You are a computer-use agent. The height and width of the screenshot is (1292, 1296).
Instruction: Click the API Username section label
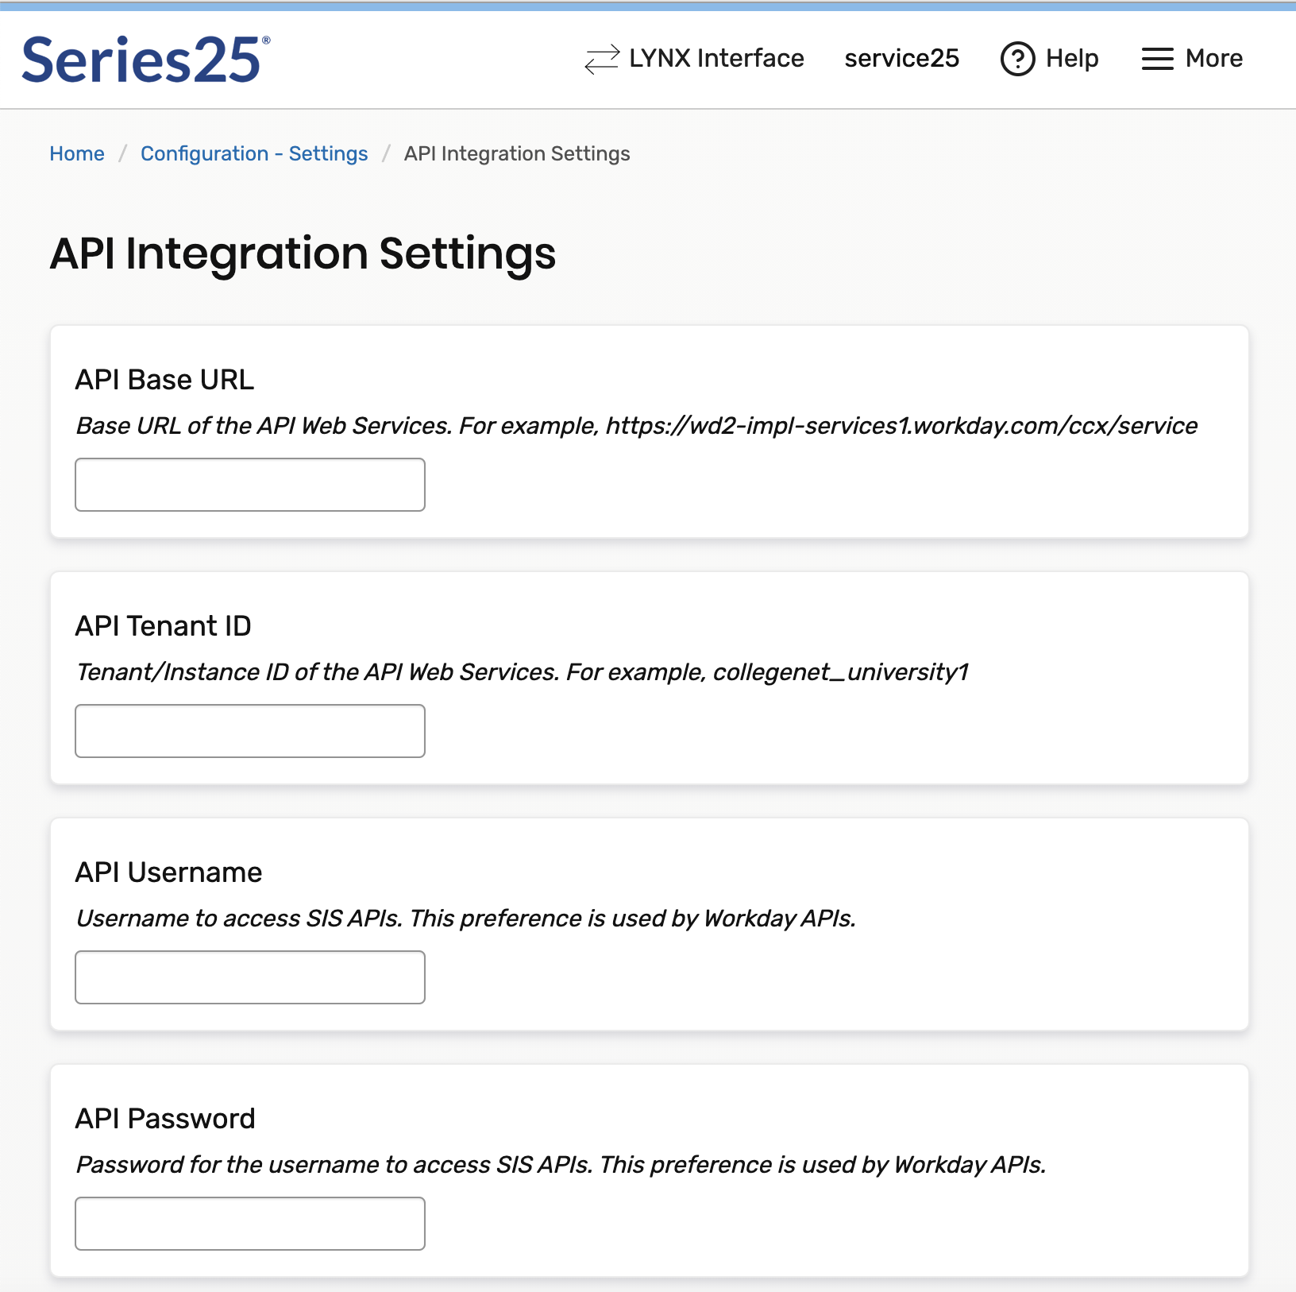pos(168,872)
